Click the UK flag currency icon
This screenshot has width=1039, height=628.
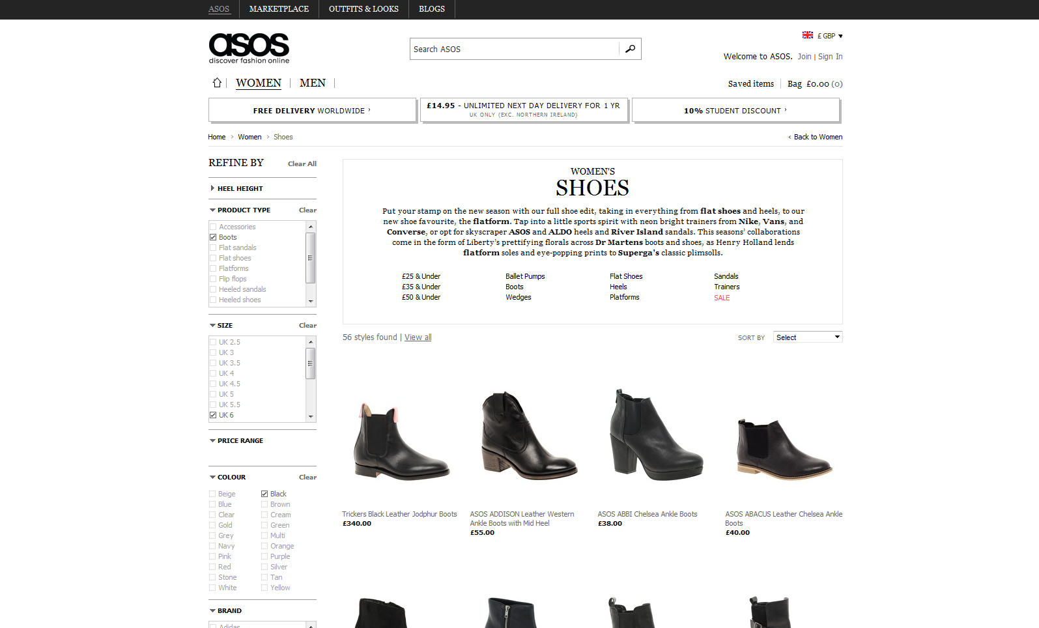click(x=808, y=35)
